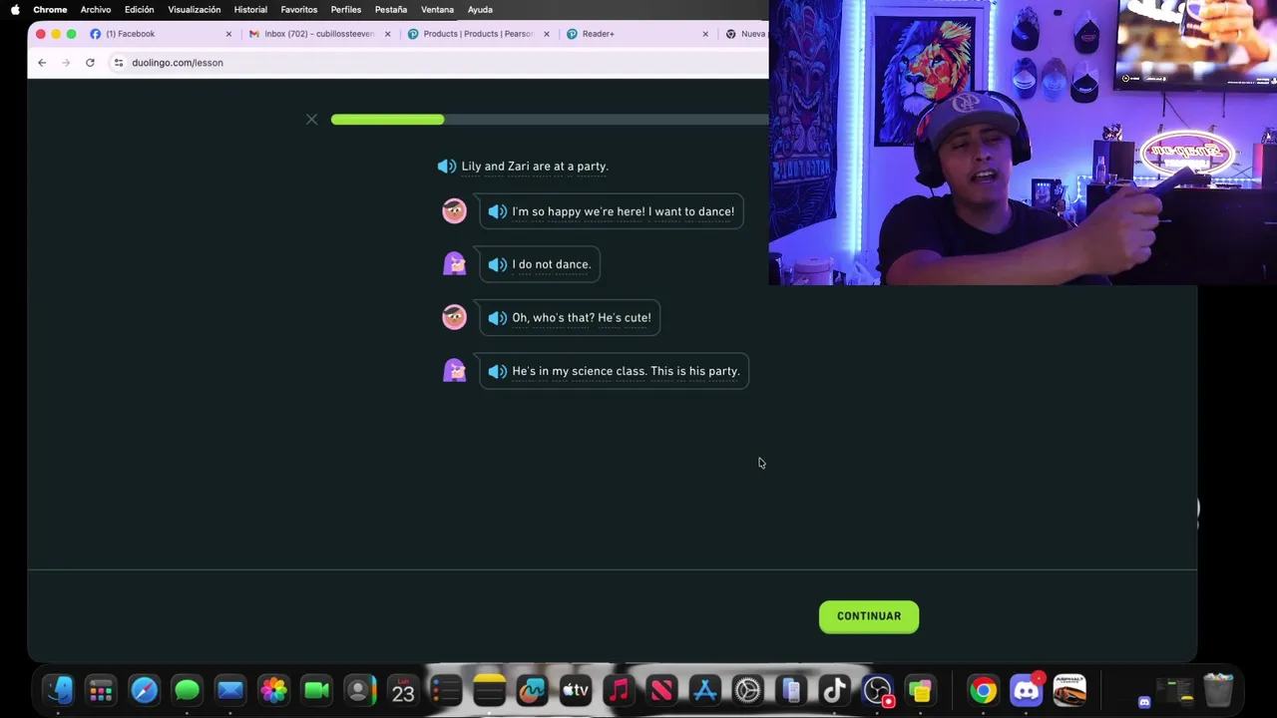Open Finder from the dock

click(x=58, y=690)
